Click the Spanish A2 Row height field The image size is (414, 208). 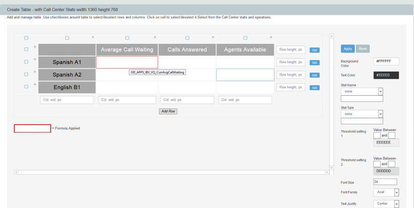[x=291, y=75]
